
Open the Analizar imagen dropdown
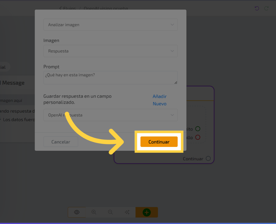[x=110, y=25]
